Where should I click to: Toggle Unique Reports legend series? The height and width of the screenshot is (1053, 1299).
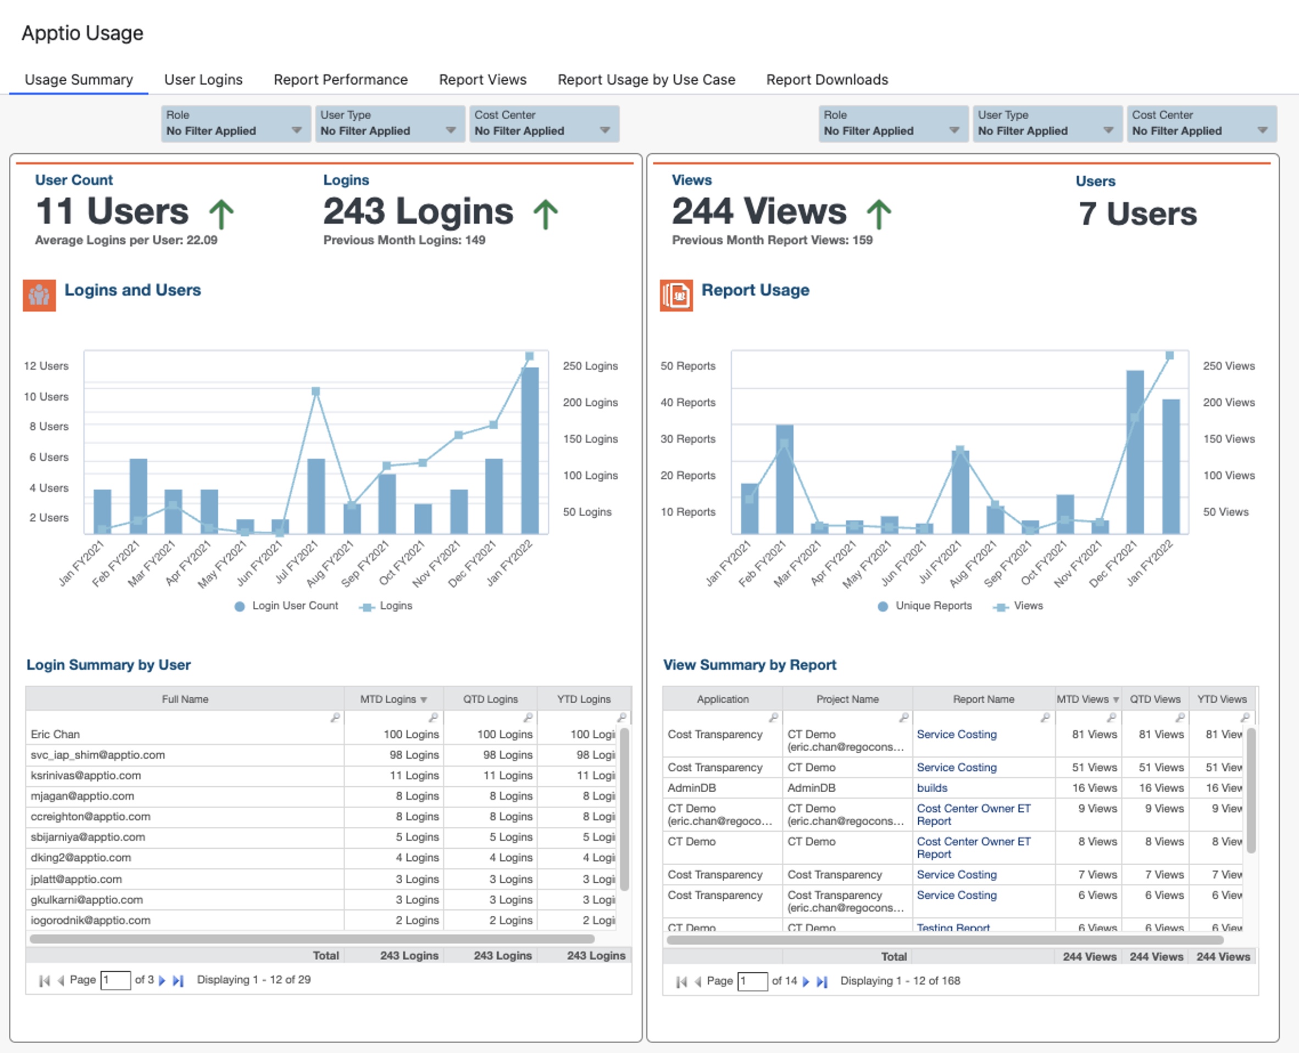tap(924, 606)
